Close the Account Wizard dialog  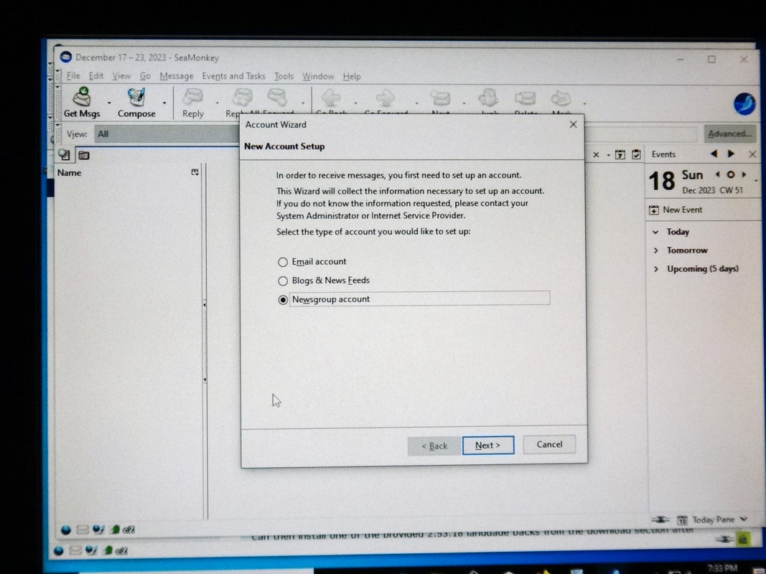pos(573,125)
